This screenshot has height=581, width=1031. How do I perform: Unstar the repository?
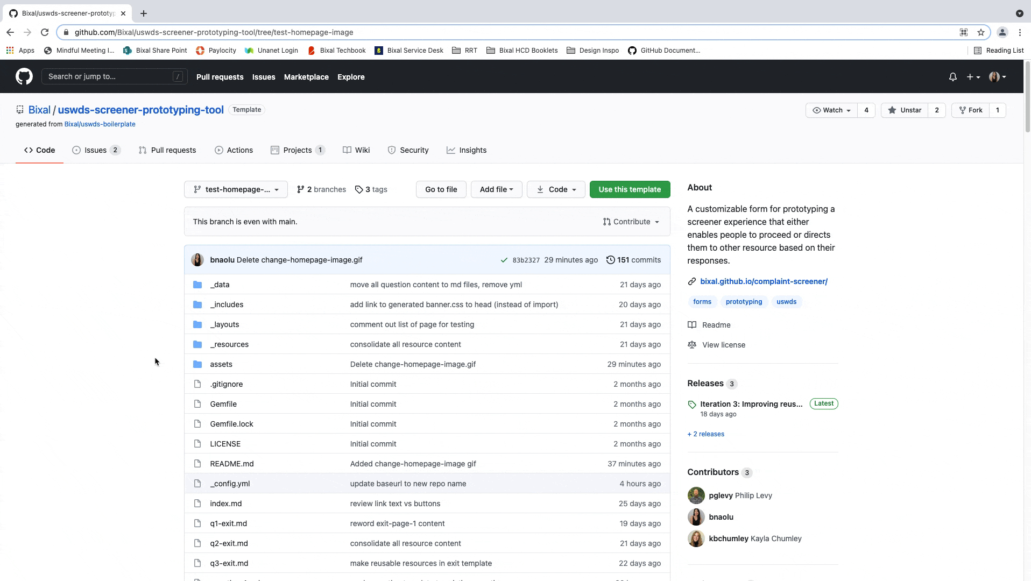pos(905,110)
